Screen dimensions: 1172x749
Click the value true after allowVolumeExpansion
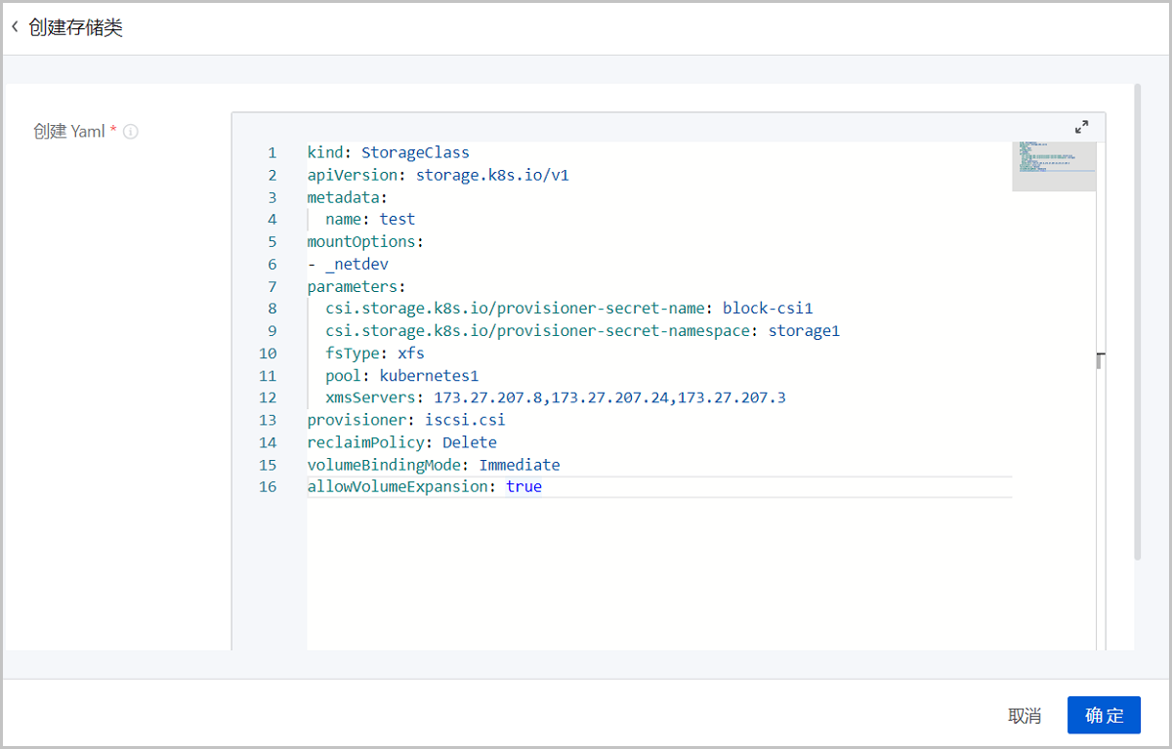[x=523, y=486]
